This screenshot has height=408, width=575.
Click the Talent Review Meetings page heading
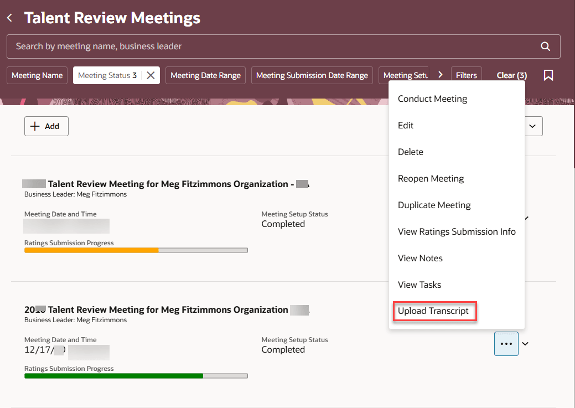112,18
